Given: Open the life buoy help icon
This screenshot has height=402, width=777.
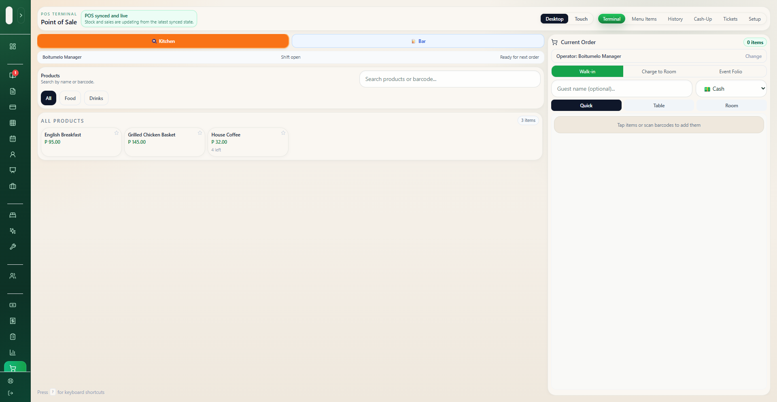Looking at the screenshot, I should click(x=11, y=381).
